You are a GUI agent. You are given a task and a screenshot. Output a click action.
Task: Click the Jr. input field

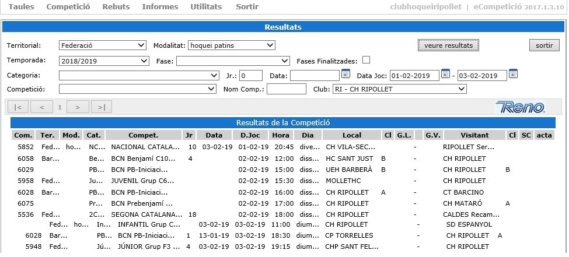[x=251, y=76]
